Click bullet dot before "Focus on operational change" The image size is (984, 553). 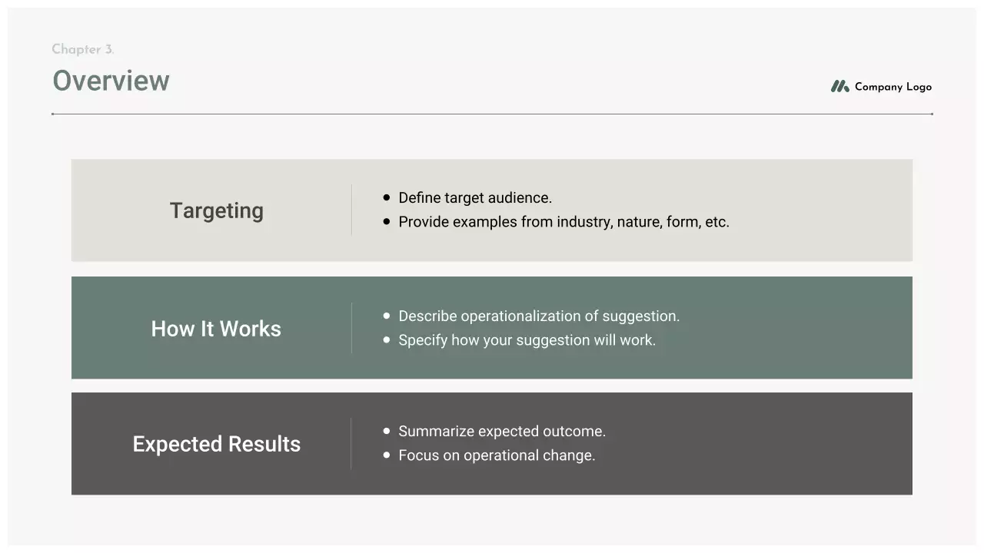click(x=387, y=455)
